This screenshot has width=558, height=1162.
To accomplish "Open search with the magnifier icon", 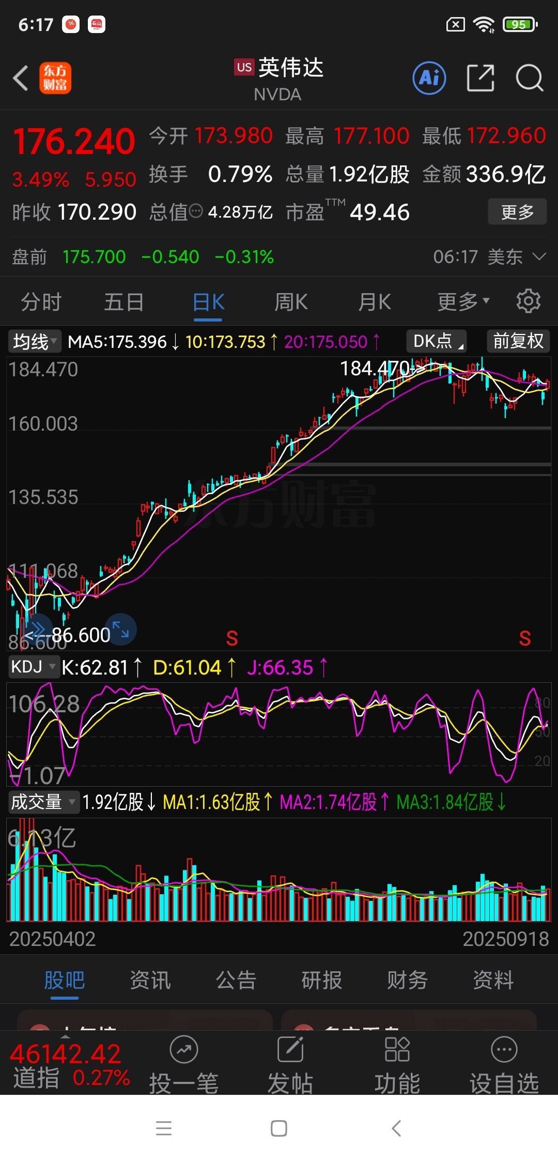I will coord(530,79).
